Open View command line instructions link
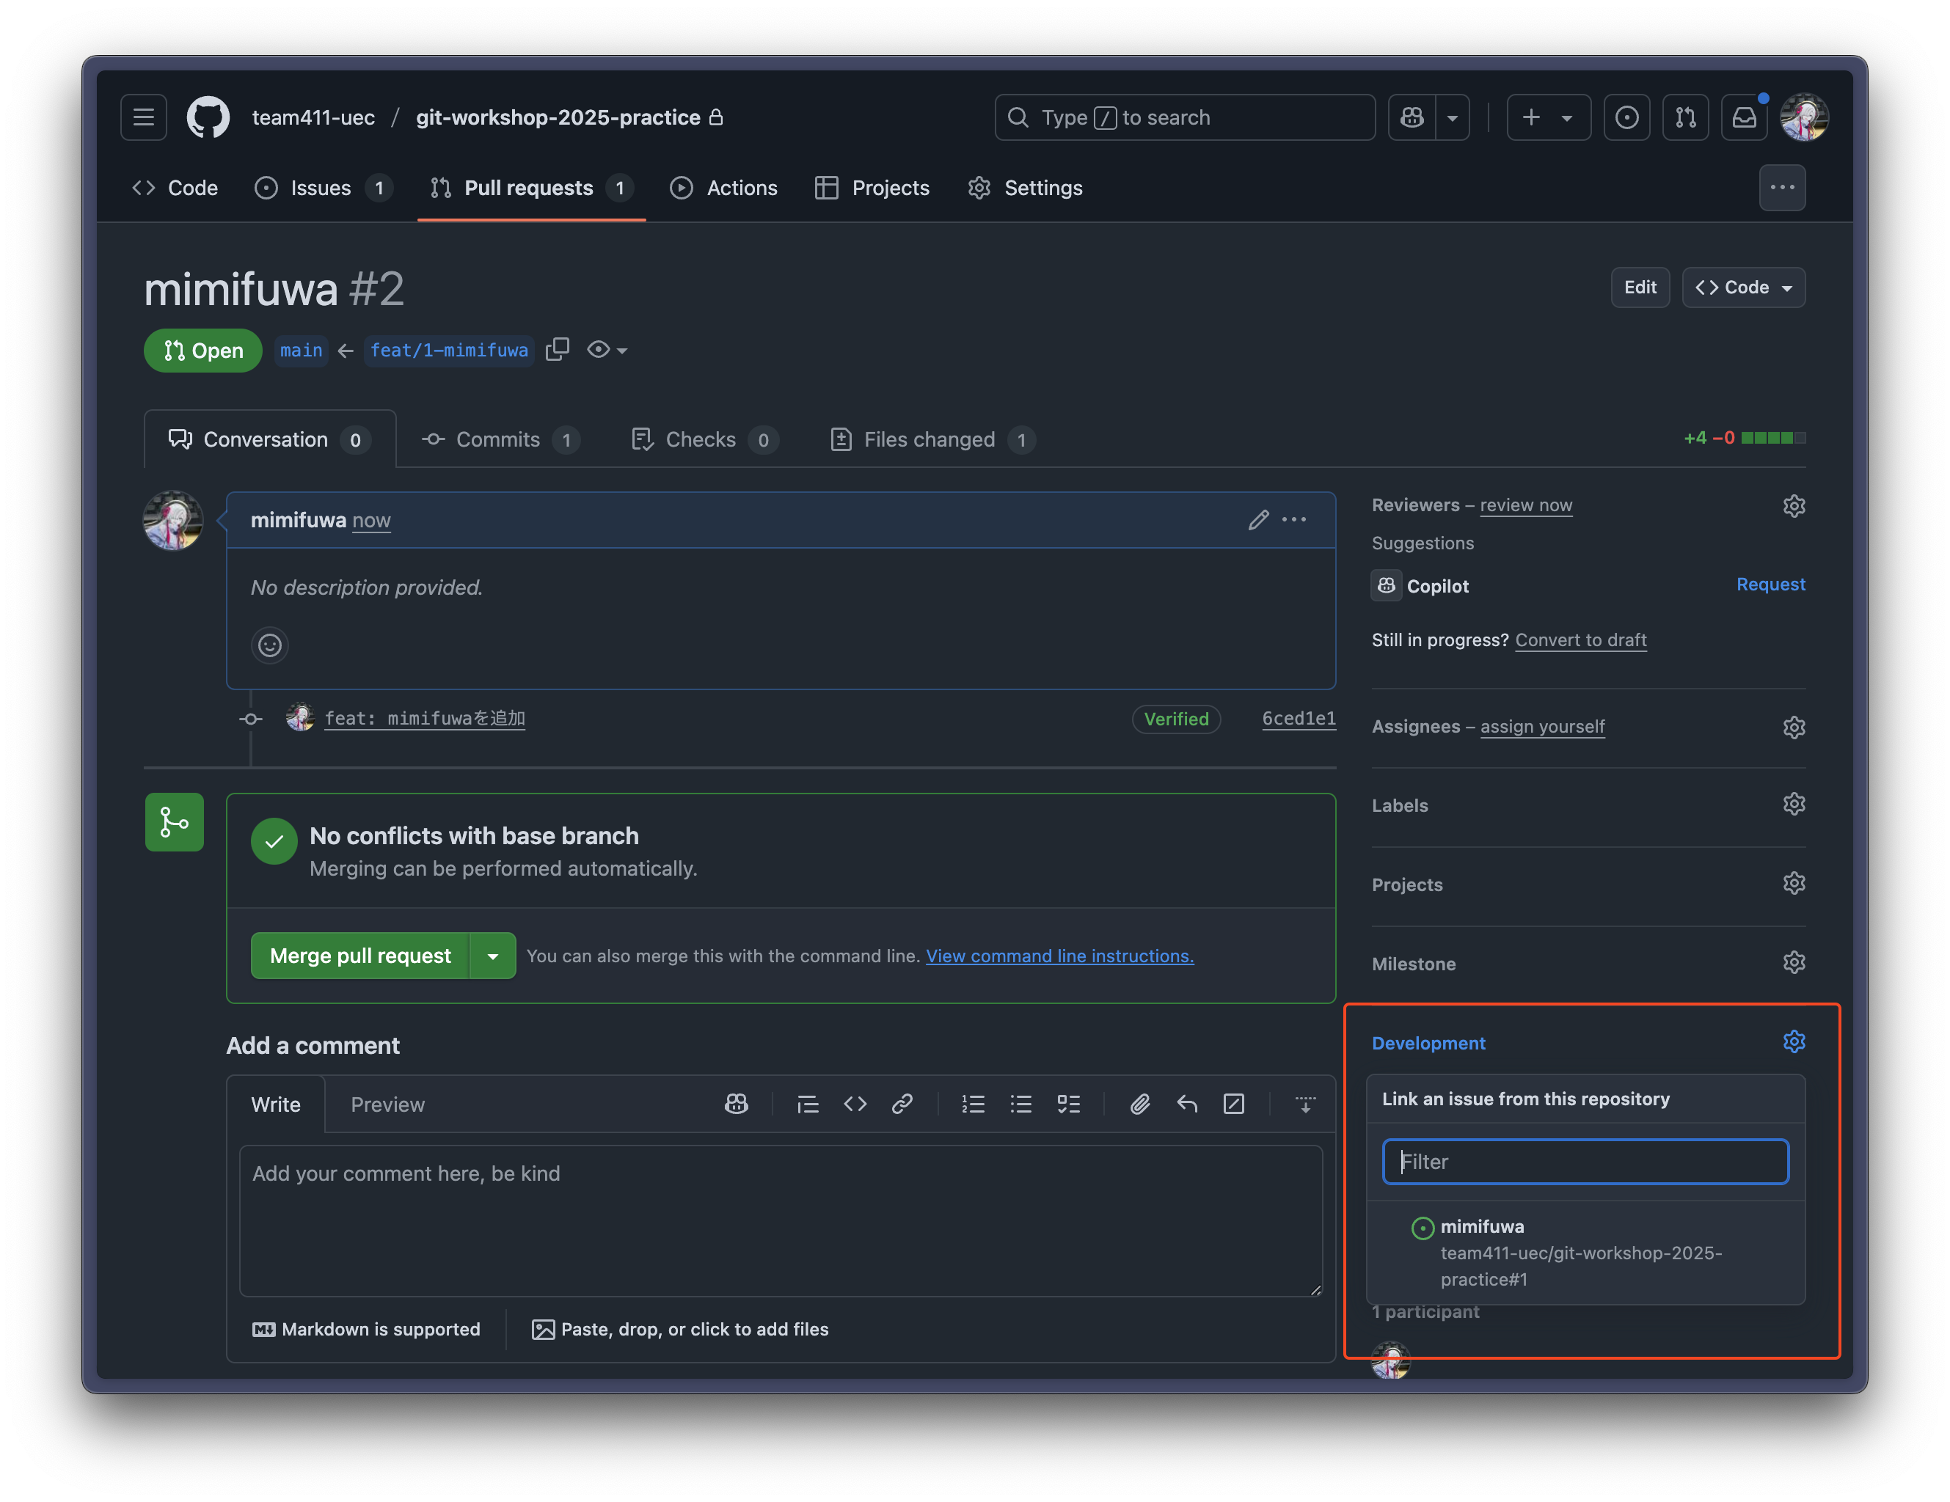This screenshot has height=1502, width=1950. click(x=1059, y=956)
